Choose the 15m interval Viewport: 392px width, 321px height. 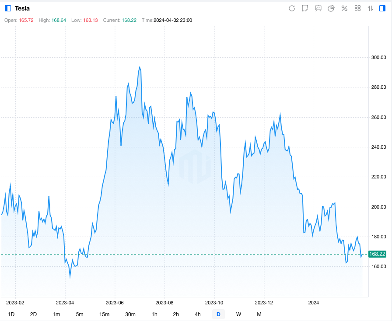104,314
